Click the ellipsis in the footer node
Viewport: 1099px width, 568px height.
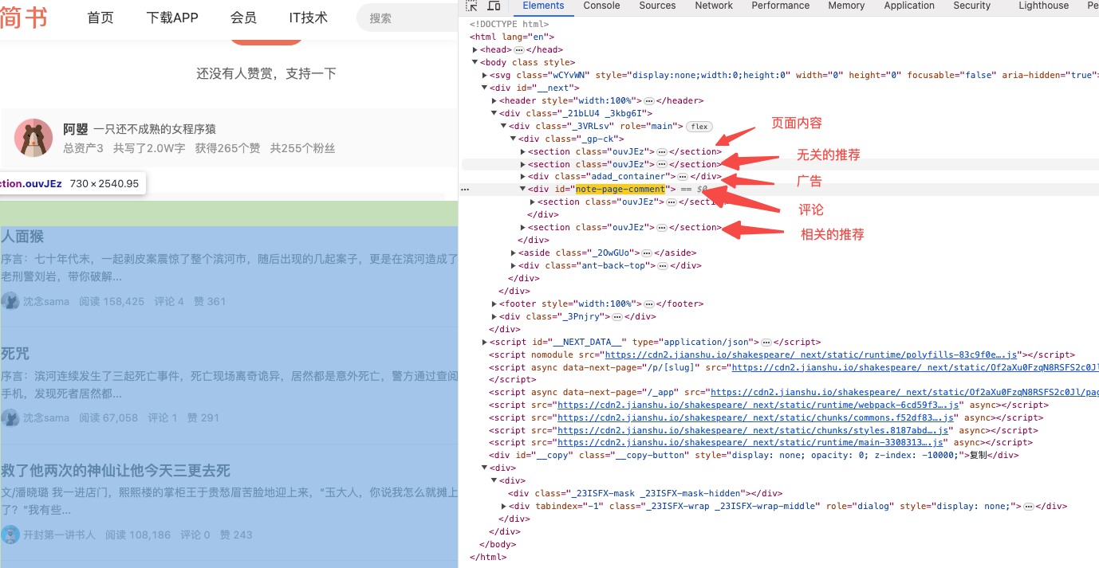[x=649, y=304]
